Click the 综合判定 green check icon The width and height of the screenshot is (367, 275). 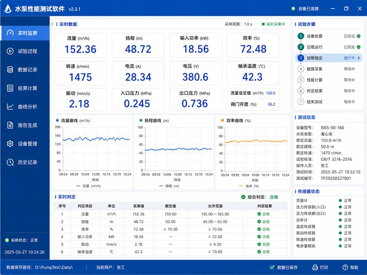[243, 197]
